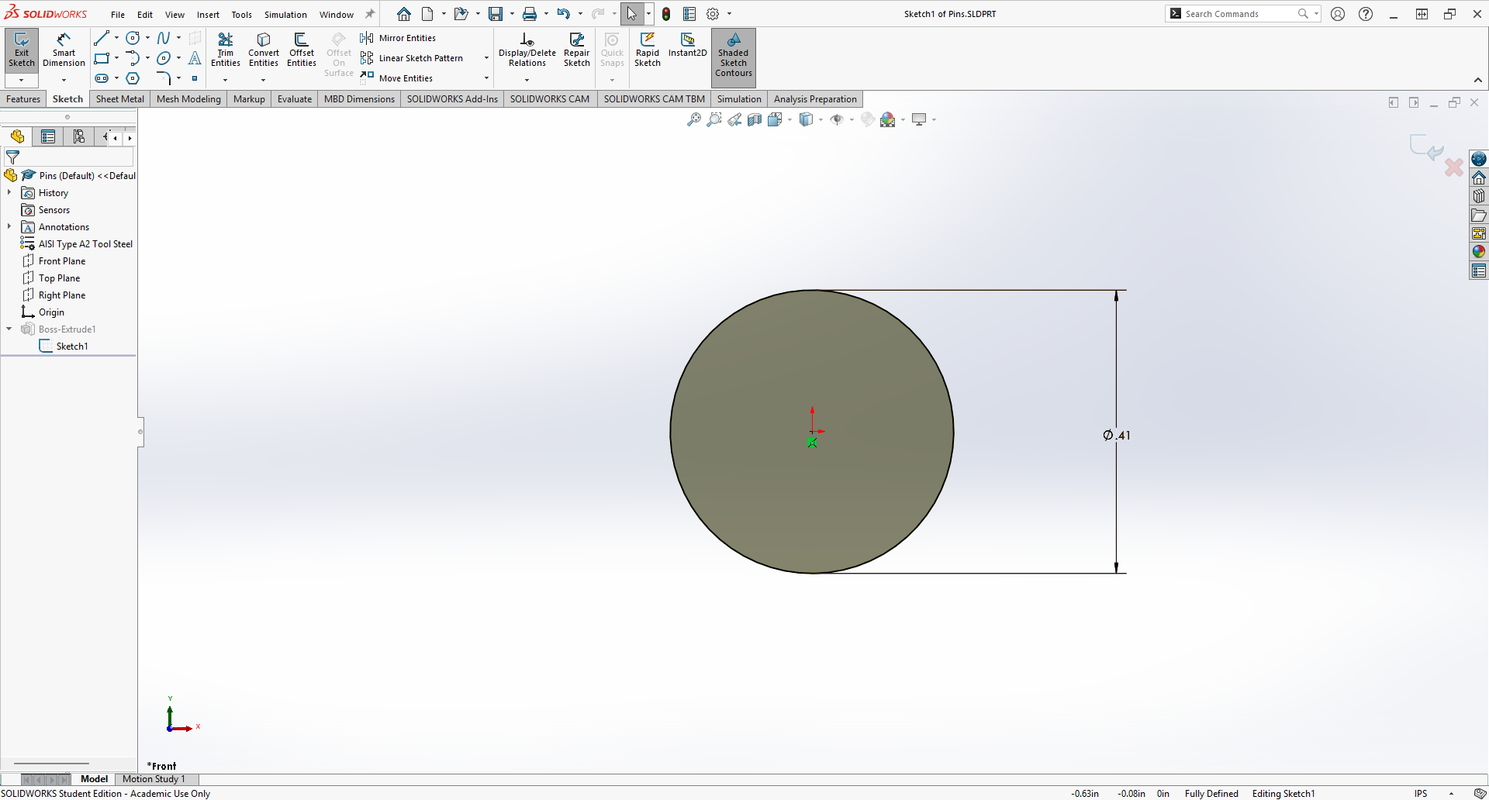Collapse the Boss-Extrude1 feature node

9,329
